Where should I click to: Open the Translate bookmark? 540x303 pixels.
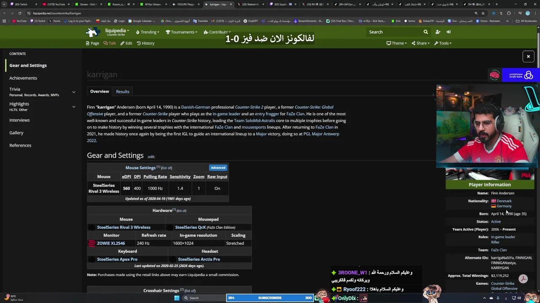click(x=200, y=21)
